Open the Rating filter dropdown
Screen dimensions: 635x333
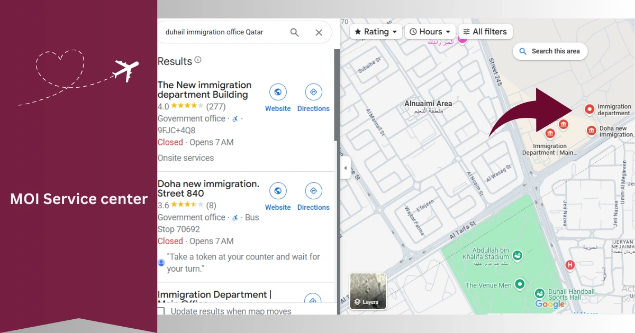click(x=376, y=32)
